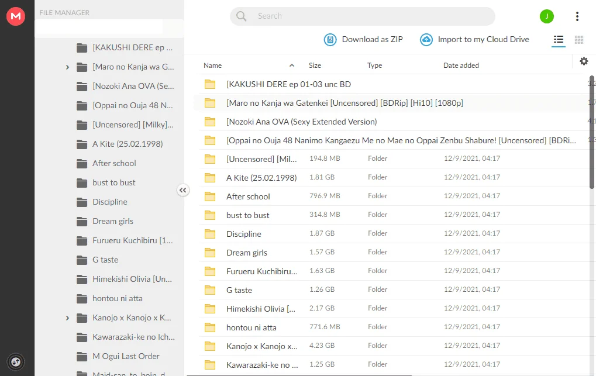Select A Kite tree folder

(x=119, y=144)
